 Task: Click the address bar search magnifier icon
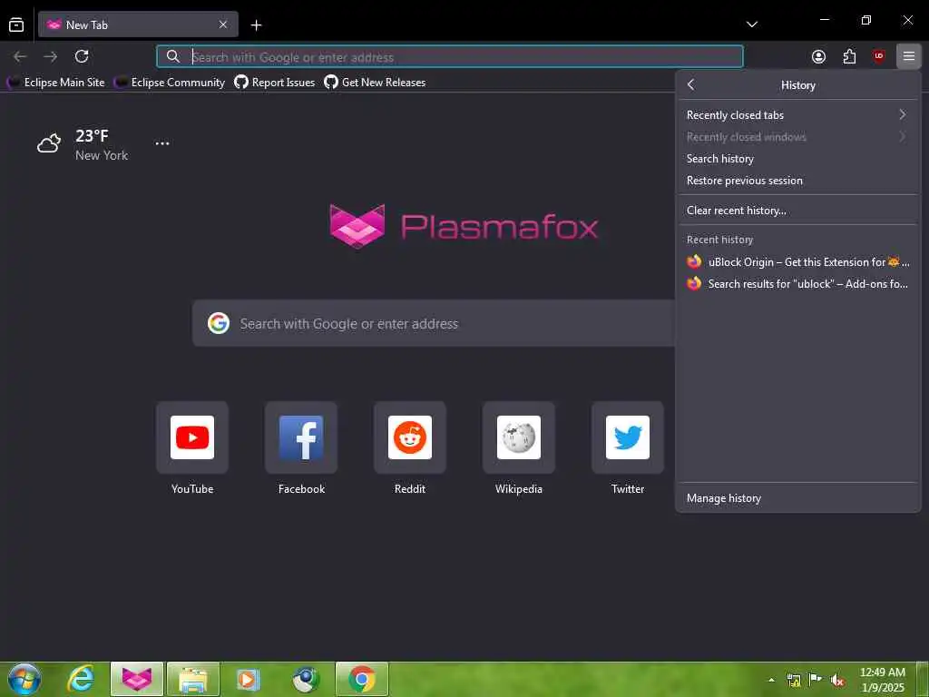(173, 57)
